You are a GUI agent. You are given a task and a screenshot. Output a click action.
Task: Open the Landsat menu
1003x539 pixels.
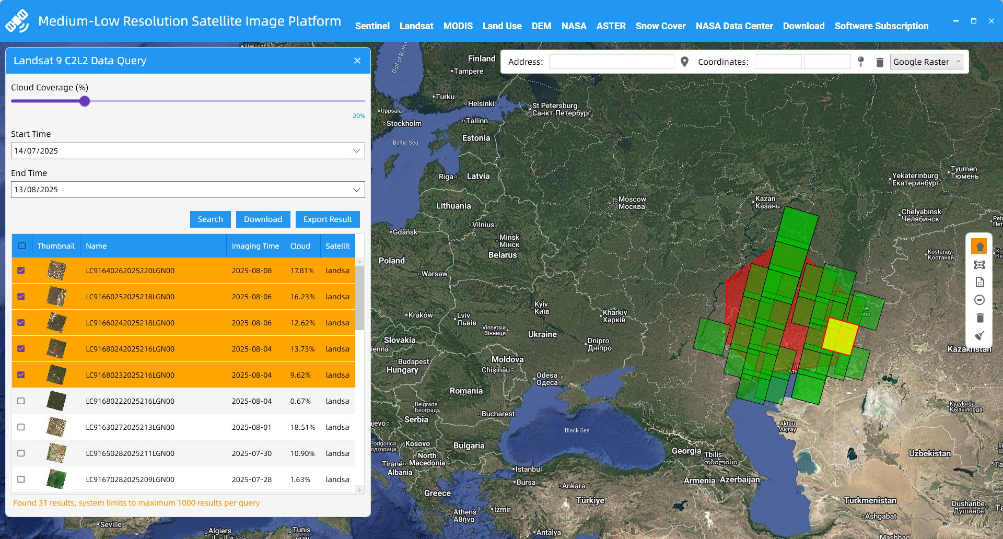pyautogui.click(x=416, y=26)
